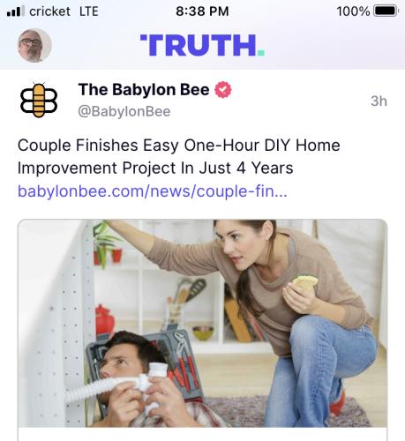Click the teal dot after TRUTH
The image size is (405, 441).
[261, 53]
